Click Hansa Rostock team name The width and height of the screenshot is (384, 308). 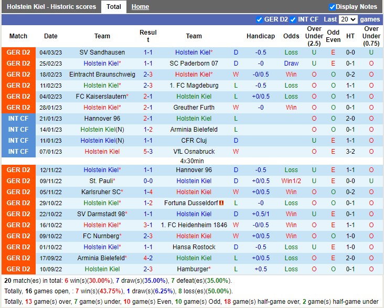194,247
